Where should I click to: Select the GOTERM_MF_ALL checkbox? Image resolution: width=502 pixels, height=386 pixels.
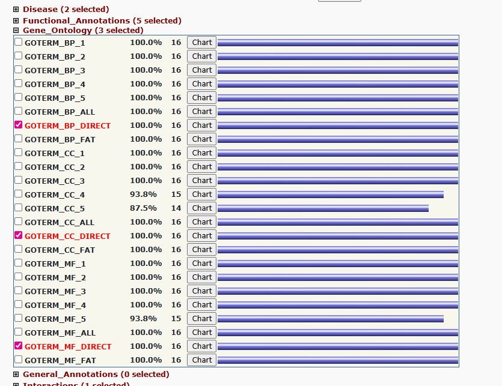click(x=19, y=332)
